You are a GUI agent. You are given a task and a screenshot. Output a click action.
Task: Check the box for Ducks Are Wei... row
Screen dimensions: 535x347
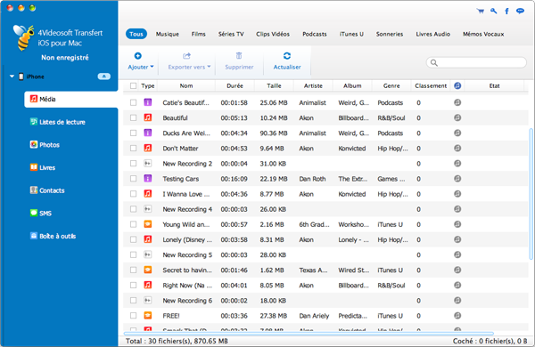click(134, 133)
